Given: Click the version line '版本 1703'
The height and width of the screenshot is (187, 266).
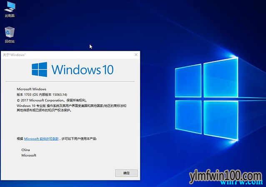Looking at the screenshot, I should click(42, 94).
